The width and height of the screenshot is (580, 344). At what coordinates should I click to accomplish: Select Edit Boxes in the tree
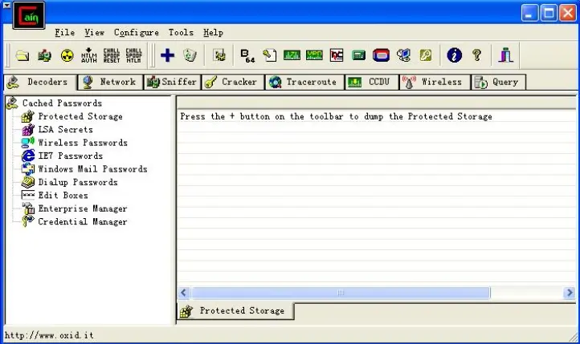[63, 195]
